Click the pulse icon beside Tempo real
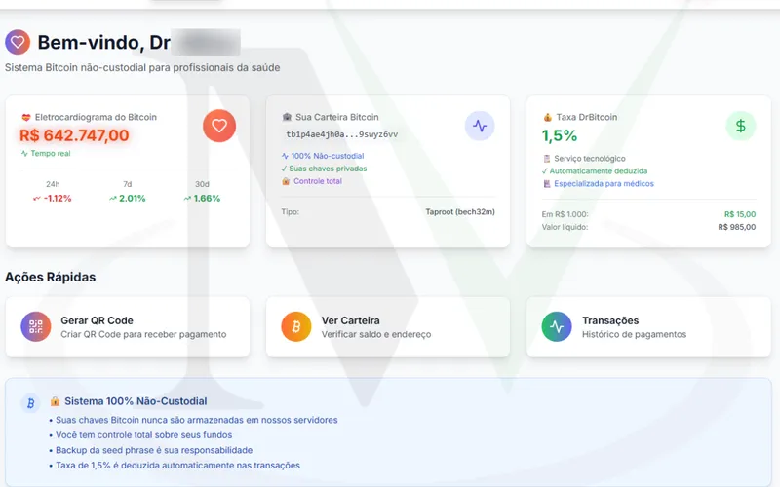This screenshot has width=780, height=487. [x=24, y=154]
